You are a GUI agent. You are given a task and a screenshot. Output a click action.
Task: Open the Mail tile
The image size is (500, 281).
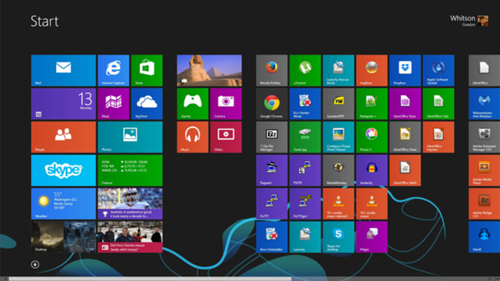point(64,70)
